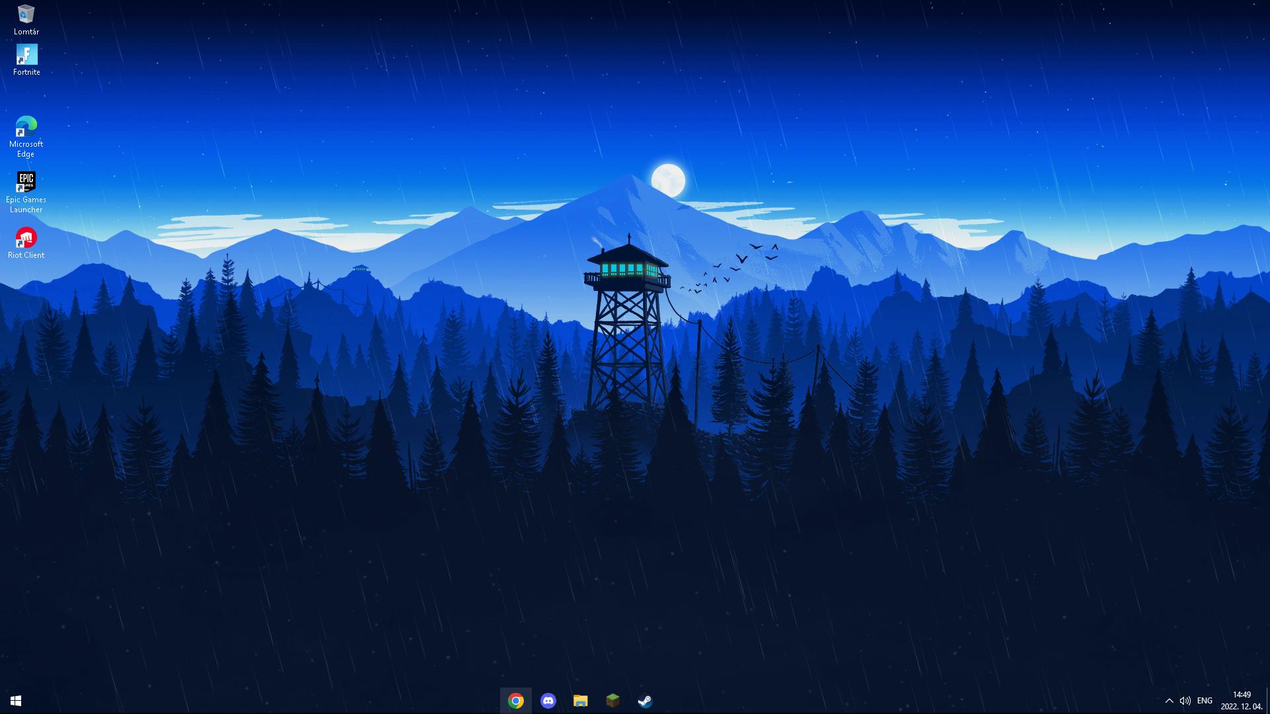Select the Riot Client desktop icon

[26, 237]
